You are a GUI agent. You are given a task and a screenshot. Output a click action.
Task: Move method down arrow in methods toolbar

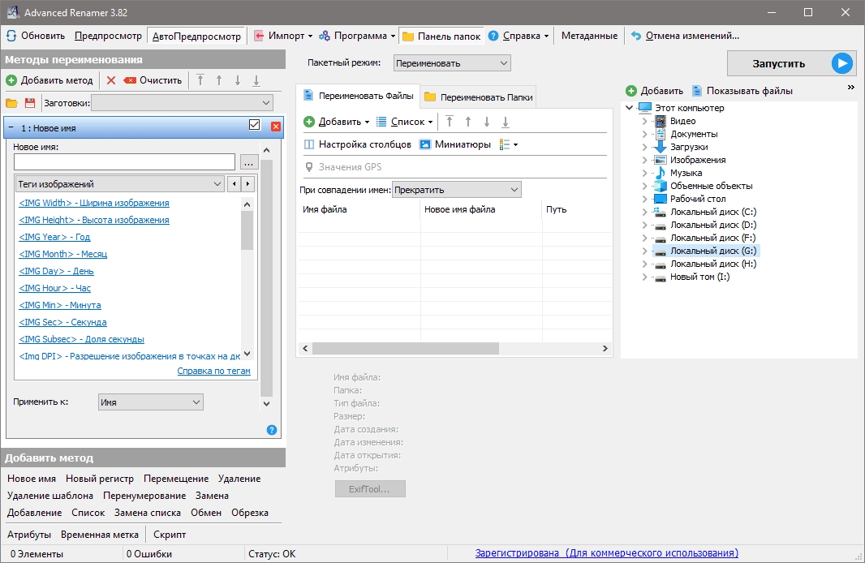click(238, 80)
